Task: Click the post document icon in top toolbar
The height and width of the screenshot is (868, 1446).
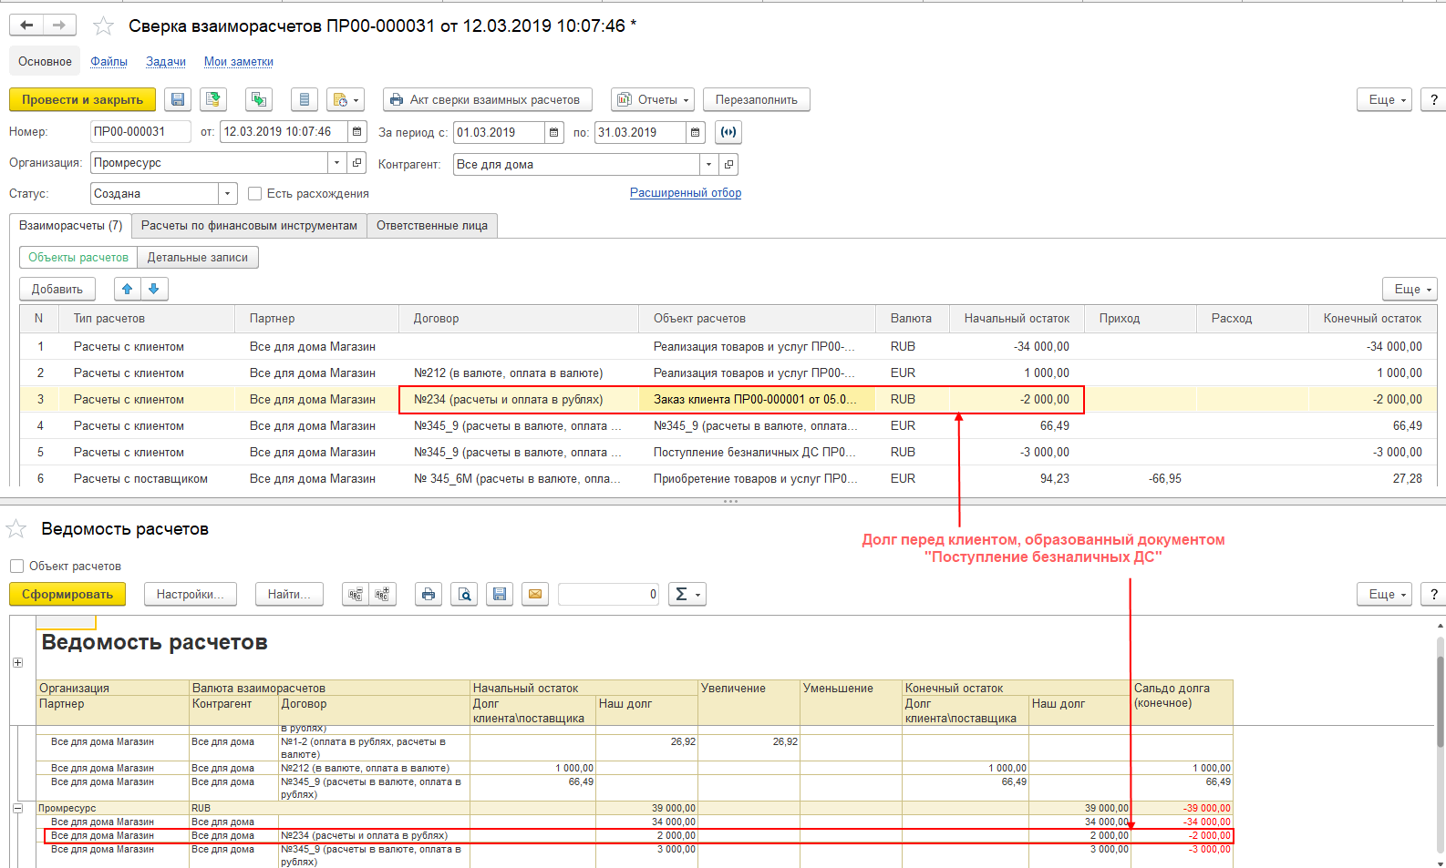Action: [213, 100]
